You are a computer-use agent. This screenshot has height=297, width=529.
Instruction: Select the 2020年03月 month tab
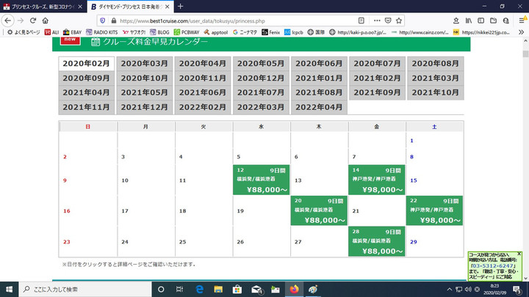point(145,64)
